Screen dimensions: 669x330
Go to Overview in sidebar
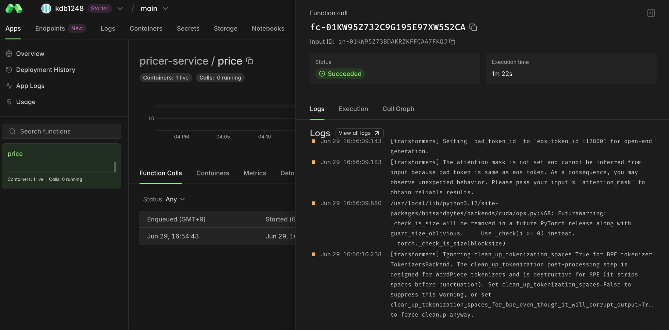pyautogui.click(x=30, y=53)
